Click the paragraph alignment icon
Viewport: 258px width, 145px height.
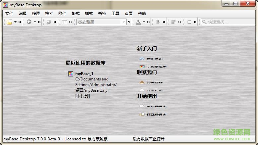173,22
